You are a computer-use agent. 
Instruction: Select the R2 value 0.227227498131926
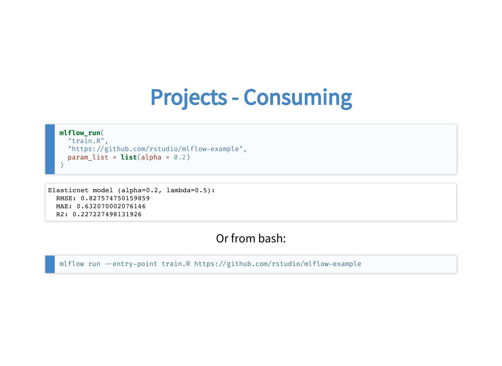(x=107, y=214)
